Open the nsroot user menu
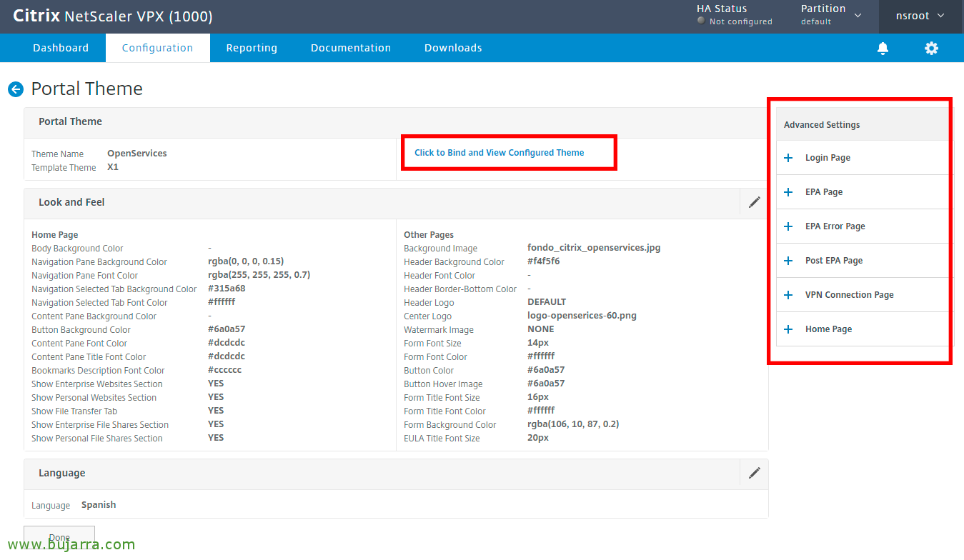Screen dimensions: 964x560 tap(920, 16)
